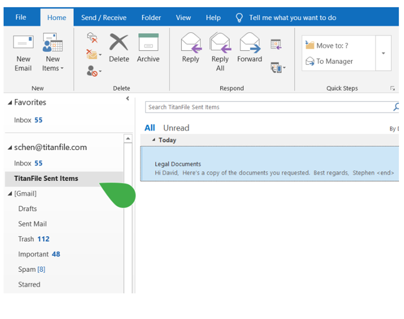This screenshot has height=319, width=404.
Task: Click the Tell me lightbulb icon
Action: 239,17
